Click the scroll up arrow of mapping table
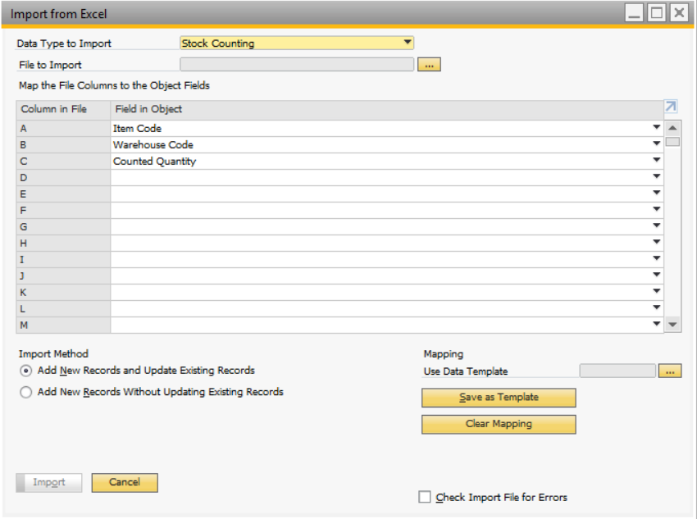 672,128
